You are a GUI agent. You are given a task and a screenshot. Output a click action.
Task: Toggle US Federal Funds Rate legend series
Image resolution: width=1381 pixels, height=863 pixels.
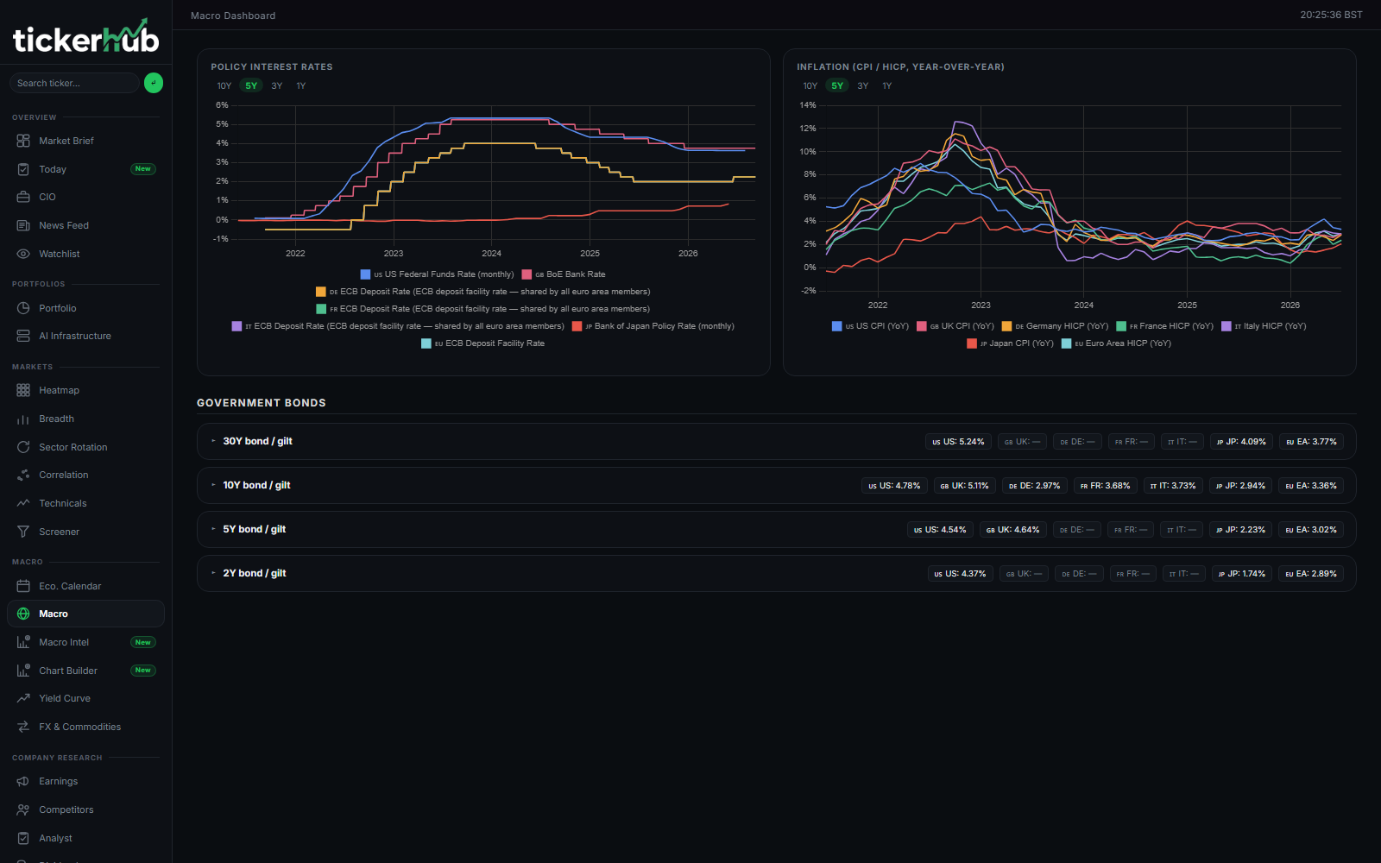point(437,274)
